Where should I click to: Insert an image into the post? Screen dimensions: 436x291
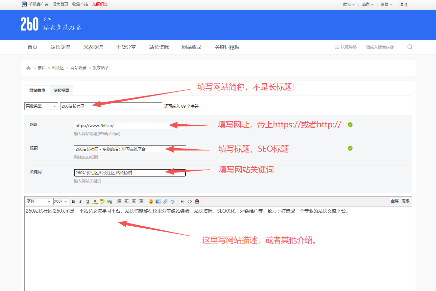[158, 201]
